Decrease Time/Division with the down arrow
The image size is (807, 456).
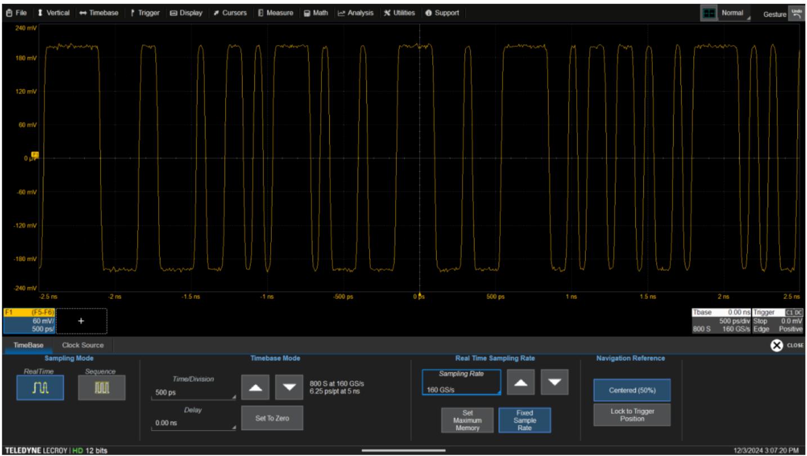point(289,387)
